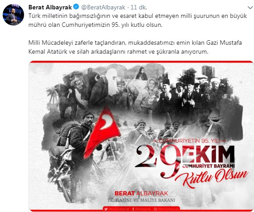Click the Facebook icon in banner footer
Screen dimensions: 254x212
pos(133,209)
